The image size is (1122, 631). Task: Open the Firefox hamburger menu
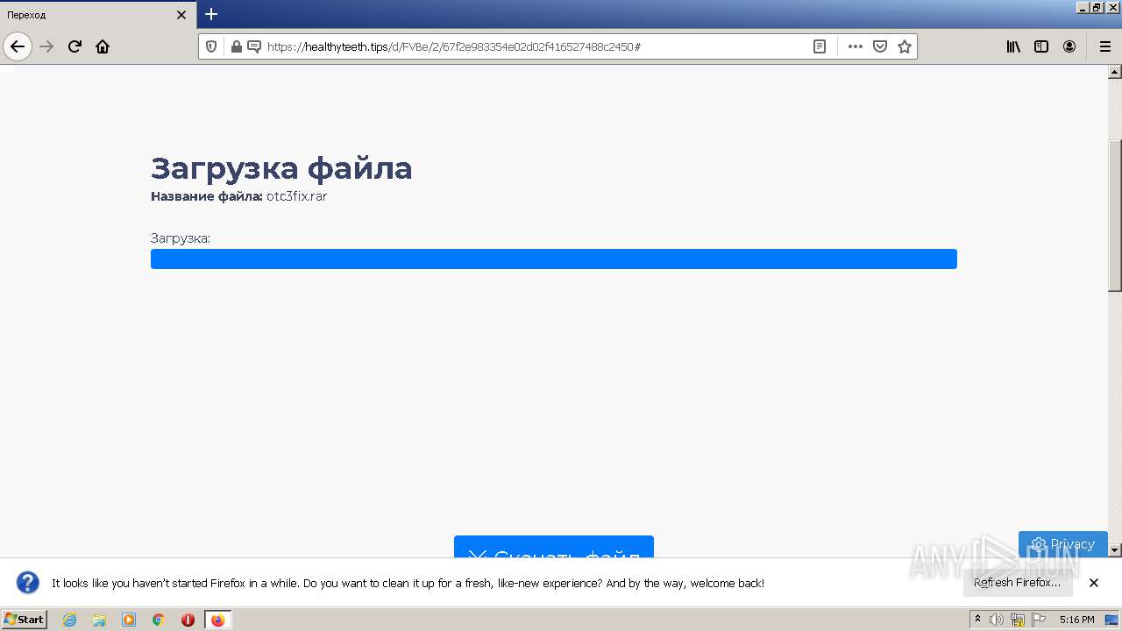click(1104, 46)
